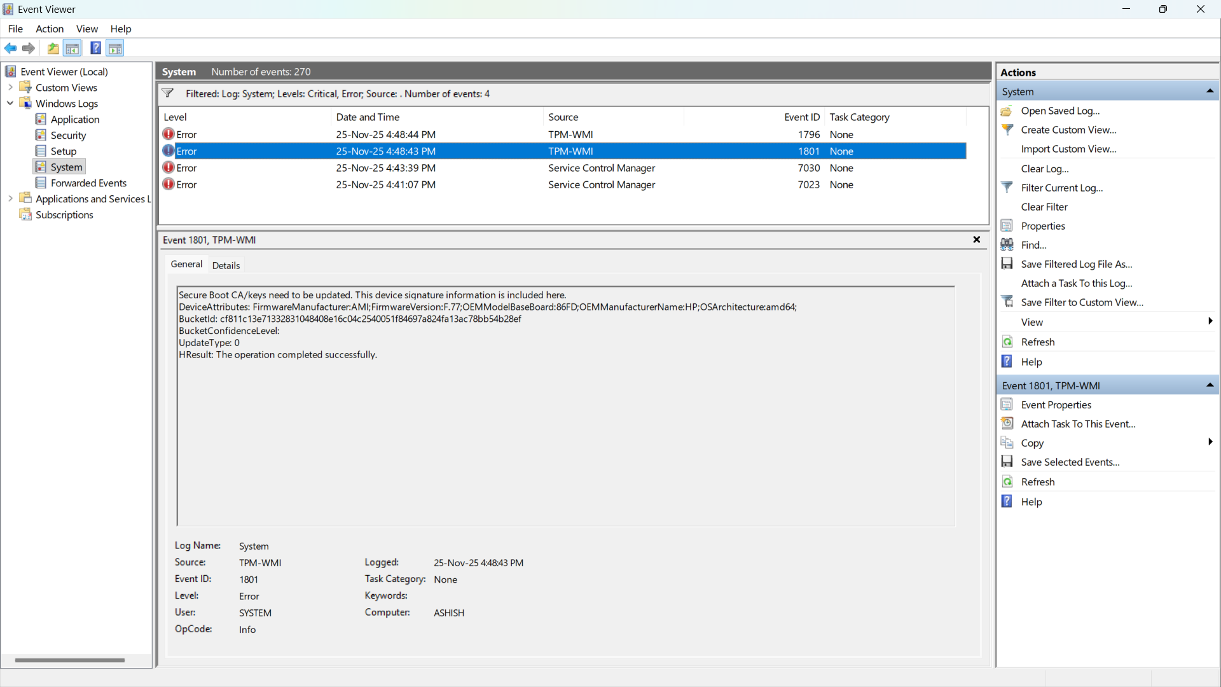Expand the Custom Views tree node
The width and height of the screenshot is (1221, 687).
tap(10, 88)
